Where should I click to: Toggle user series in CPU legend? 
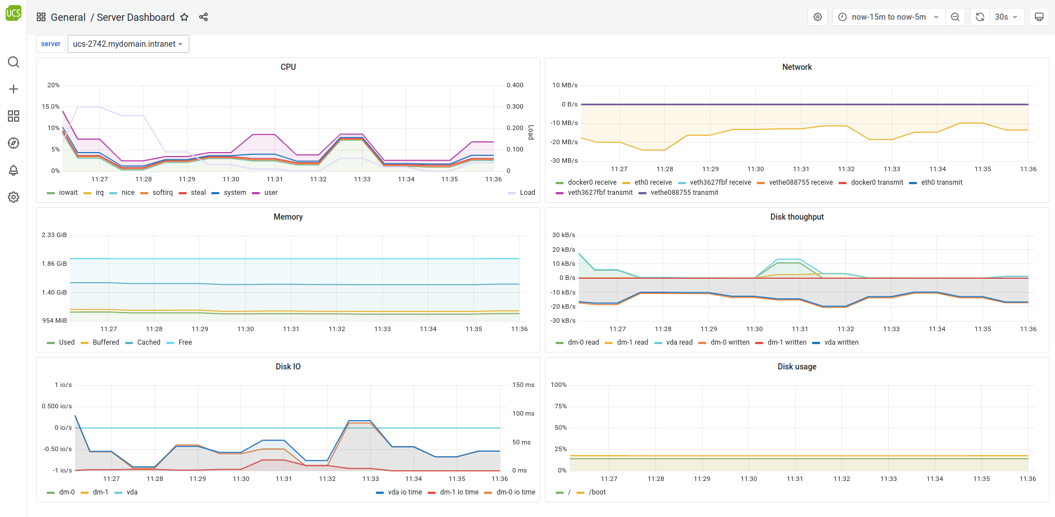click(x=271, y=193)
